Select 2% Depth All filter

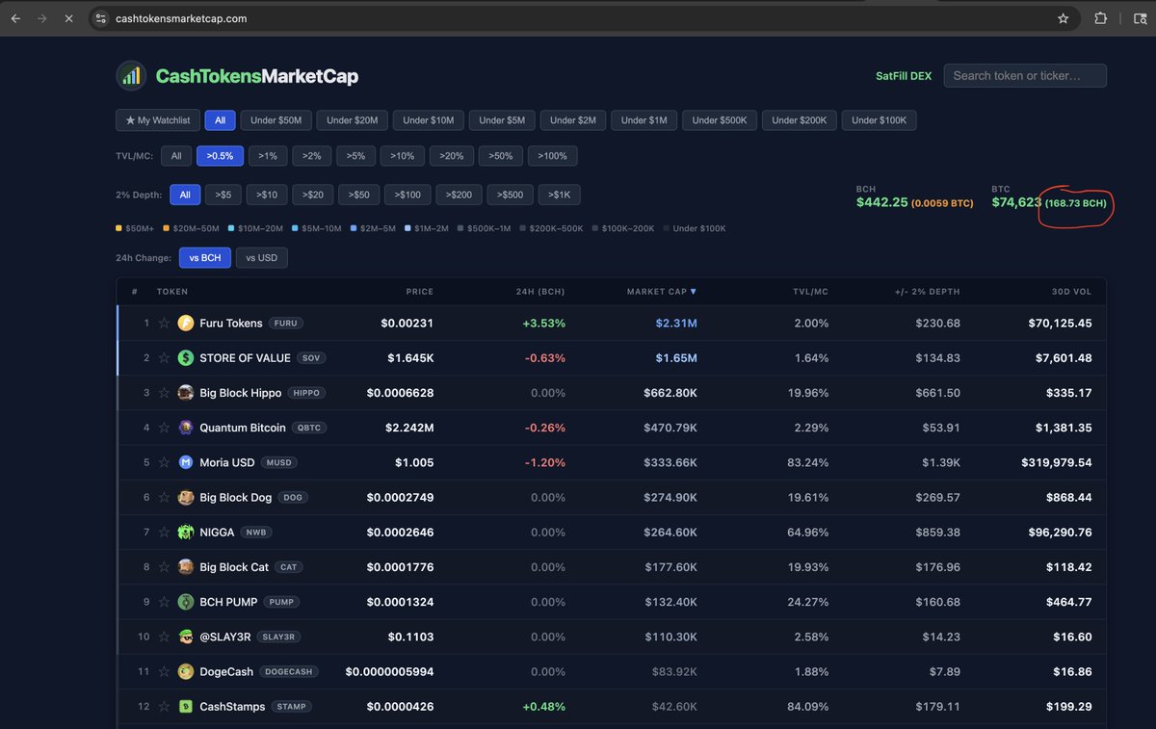point(185,195)
